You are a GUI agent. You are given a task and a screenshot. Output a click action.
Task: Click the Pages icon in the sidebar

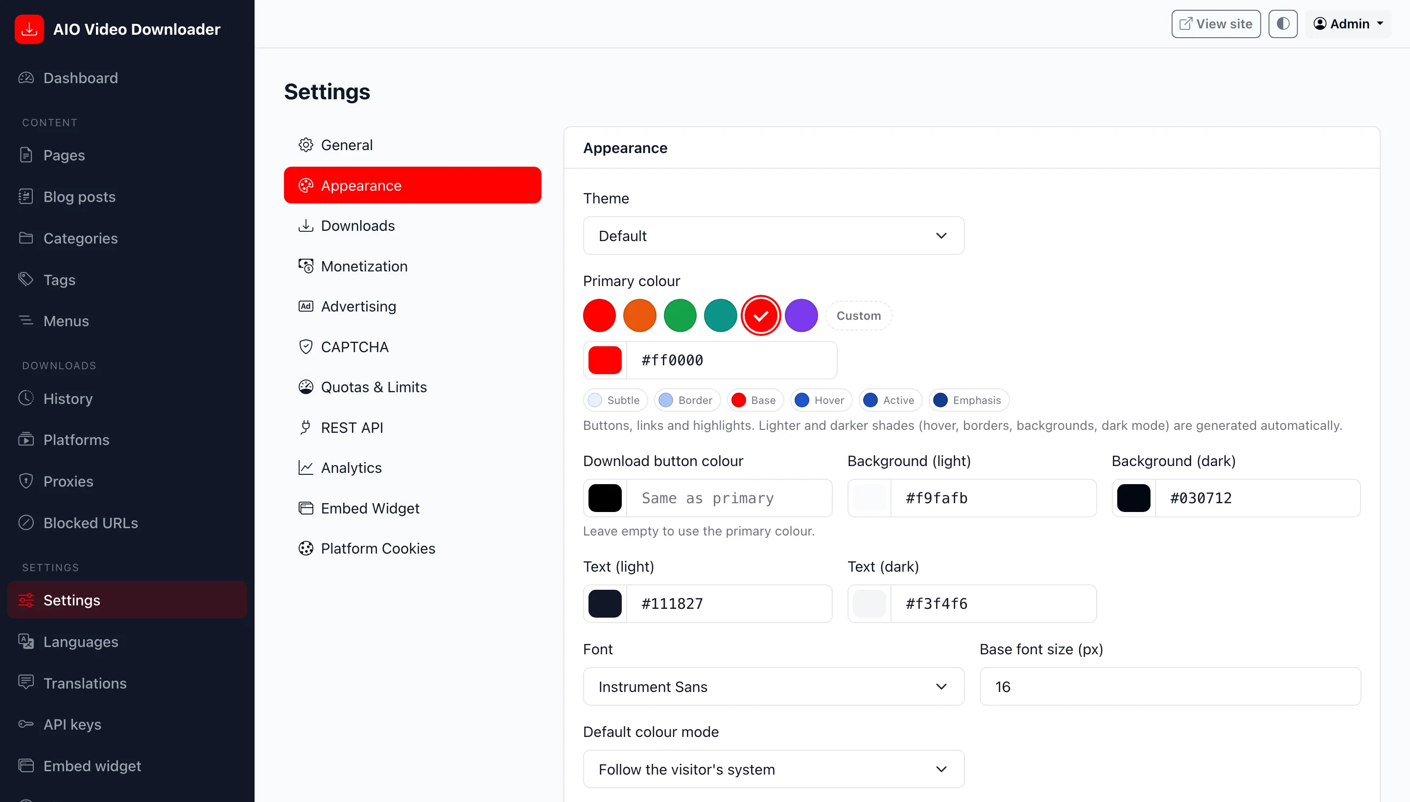point(26,155)
